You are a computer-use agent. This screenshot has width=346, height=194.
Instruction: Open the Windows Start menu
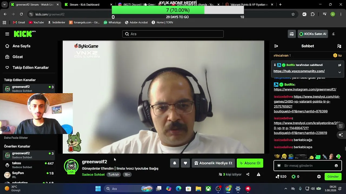click(x=98, y=189)
